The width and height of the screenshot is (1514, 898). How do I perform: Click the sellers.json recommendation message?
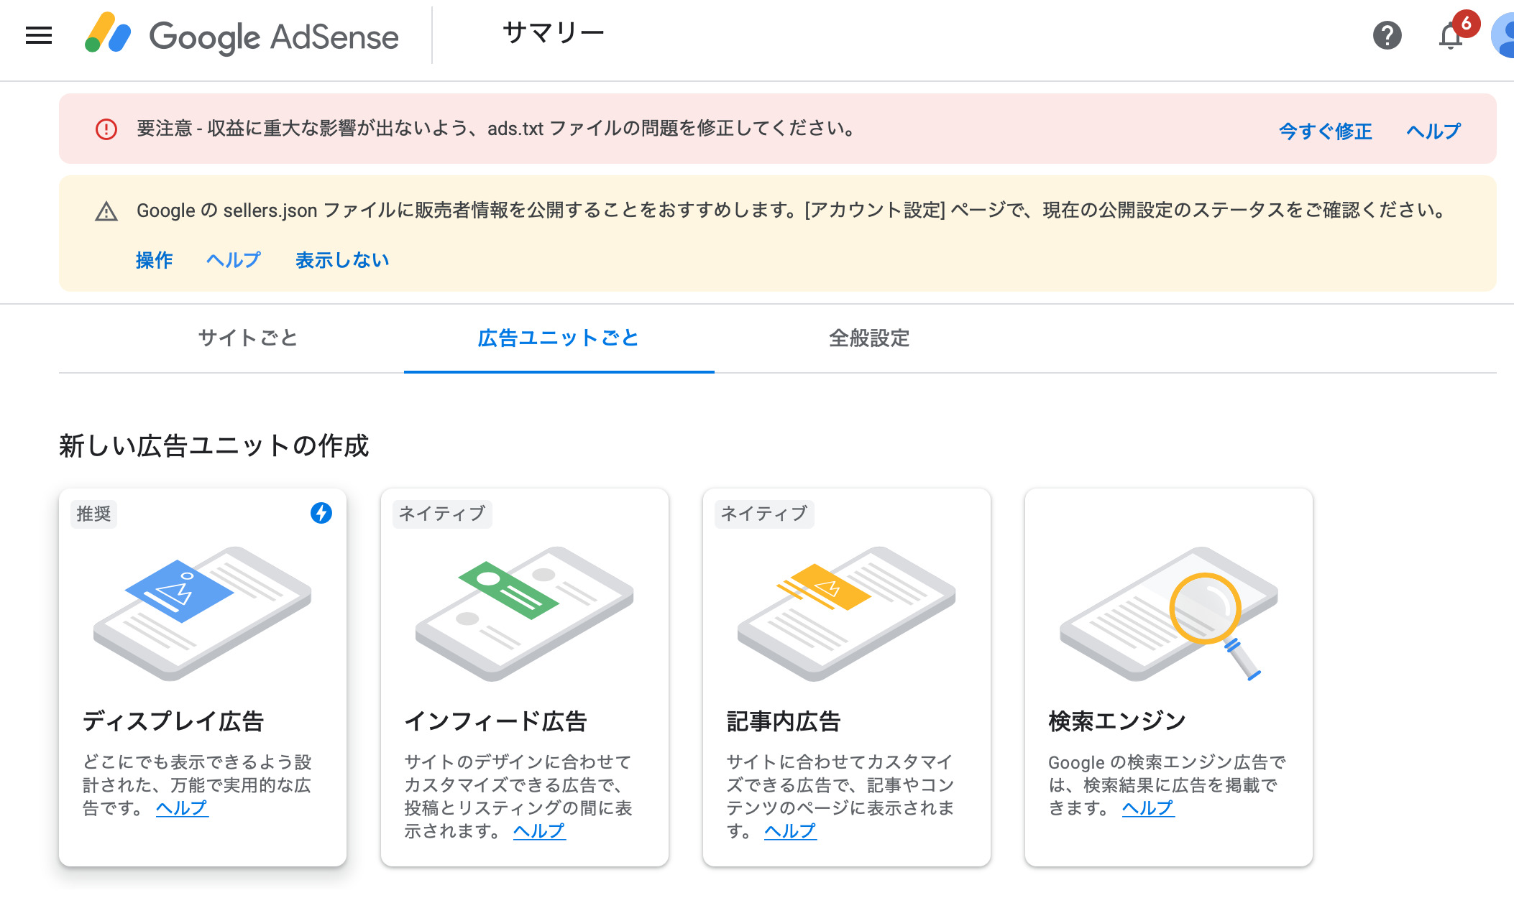791,210
